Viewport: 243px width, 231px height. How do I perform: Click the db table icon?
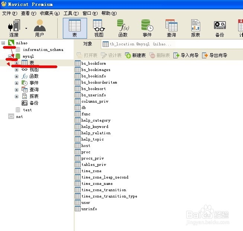(78, 108)
